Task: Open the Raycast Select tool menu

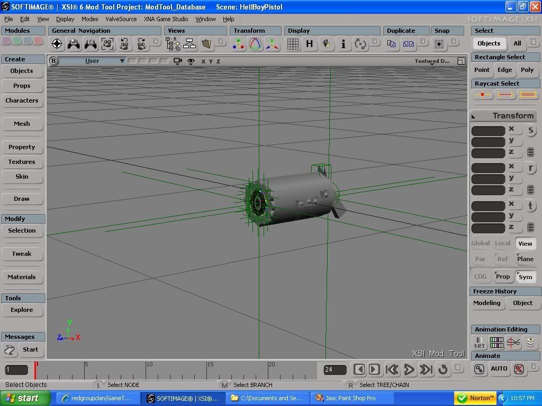Action: (505, 83)
